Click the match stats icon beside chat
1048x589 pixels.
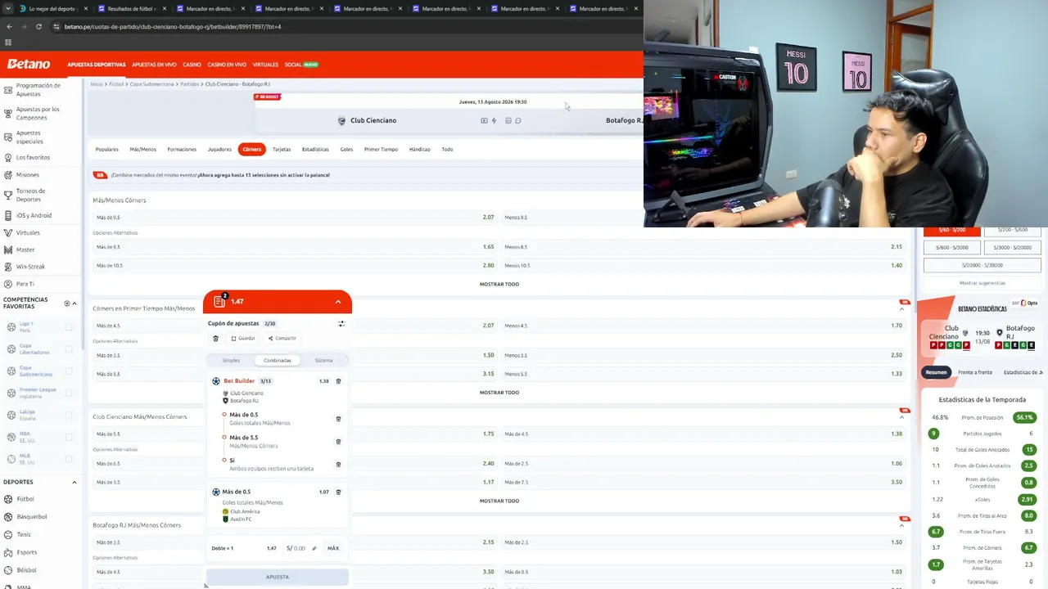(x=508, y=120)
